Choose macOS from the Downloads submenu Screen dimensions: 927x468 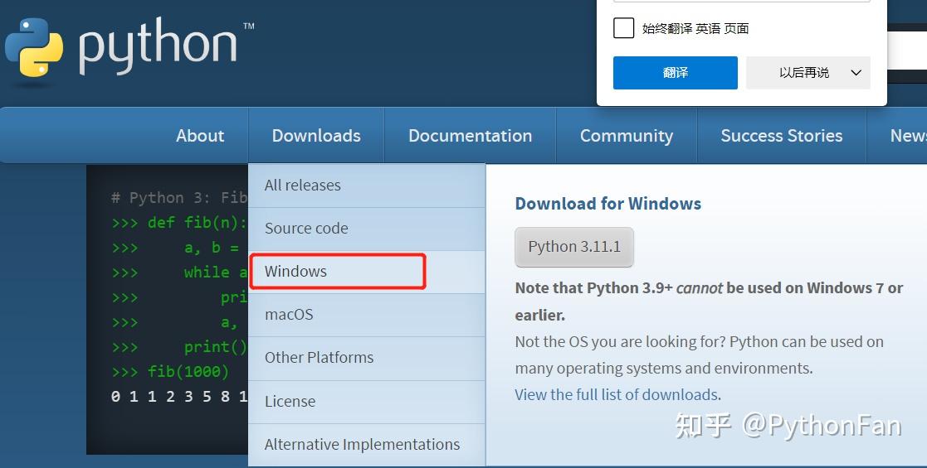coord(289,315)
